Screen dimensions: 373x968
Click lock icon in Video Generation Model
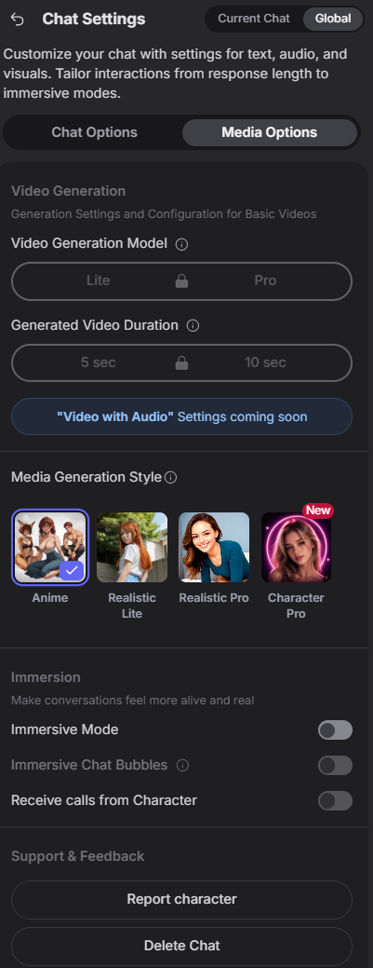[181, 281]
